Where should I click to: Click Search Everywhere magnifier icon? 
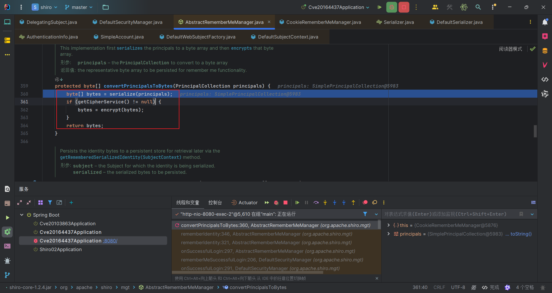pos(478,7)
